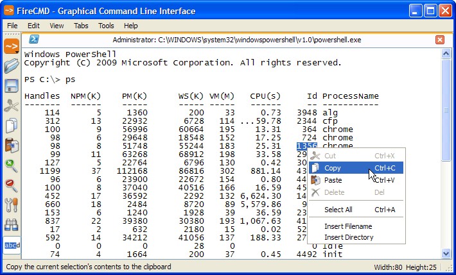Zoom in using the green magnifier icon
The height and width of the screenshot is (275, 456).
[x=12, y=165]
